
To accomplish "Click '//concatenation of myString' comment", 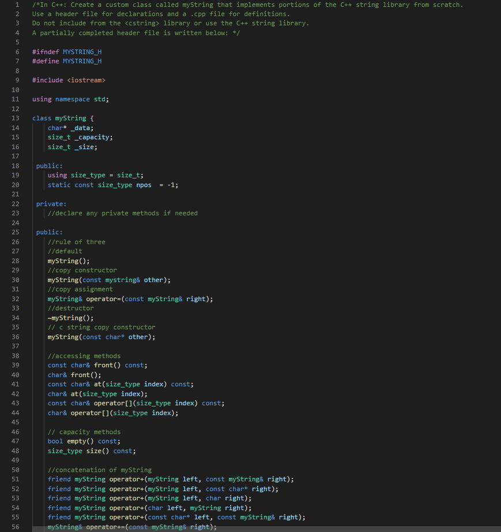I will pos(100,470).
